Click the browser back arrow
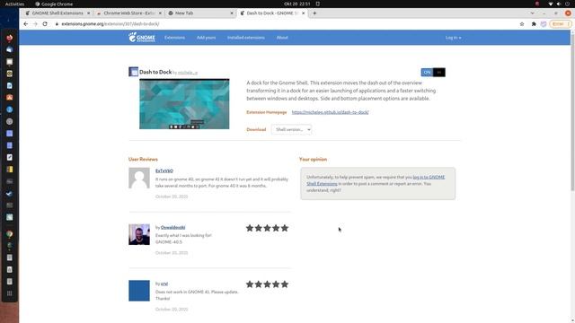The image size is (575, 323). pos(26,24)
